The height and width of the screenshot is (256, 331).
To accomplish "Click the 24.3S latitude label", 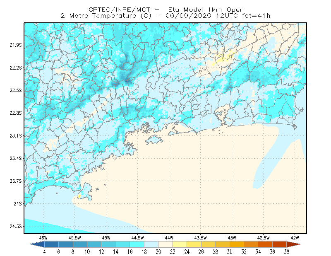I will 16,227.
